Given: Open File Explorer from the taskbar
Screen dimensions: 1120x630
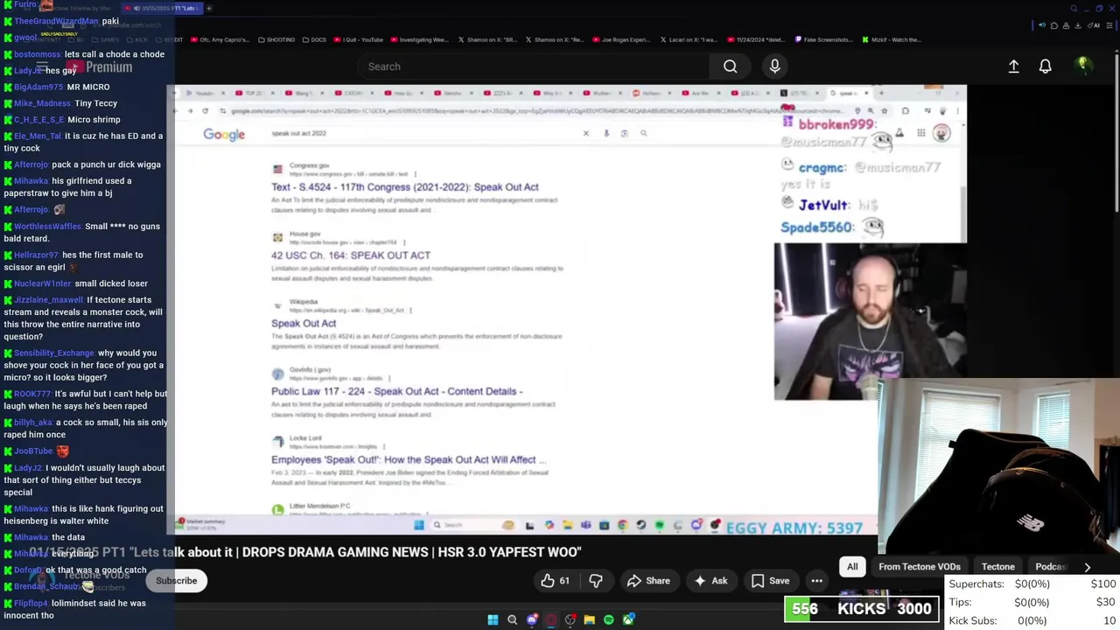Looking at the screenshot, I should [x=590, y=619].
